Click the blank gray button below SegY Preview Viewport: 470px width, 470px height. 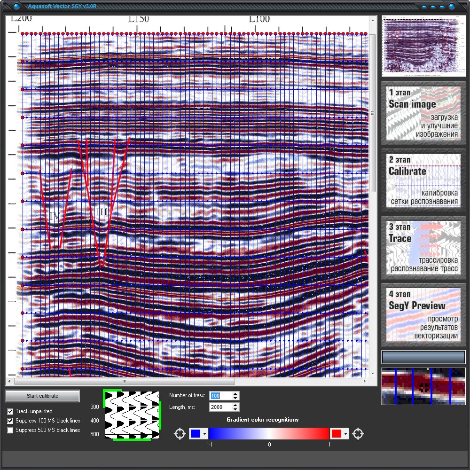[423, 357]
